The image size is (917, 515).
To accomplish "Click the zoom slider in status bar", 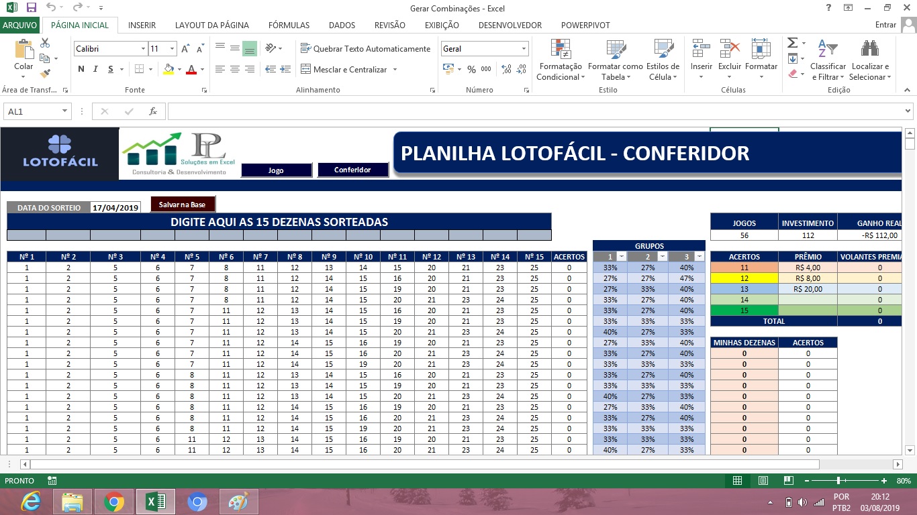I will 838,481.
